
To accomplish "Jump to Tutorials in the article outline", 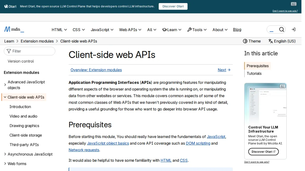I will coord(254,73).
